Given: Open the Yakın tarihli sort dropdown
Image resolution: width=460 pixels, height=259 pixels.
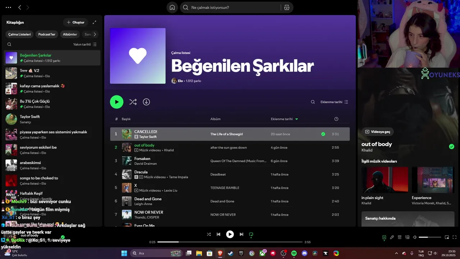Looking at the screenshot, I should (85, 45).
